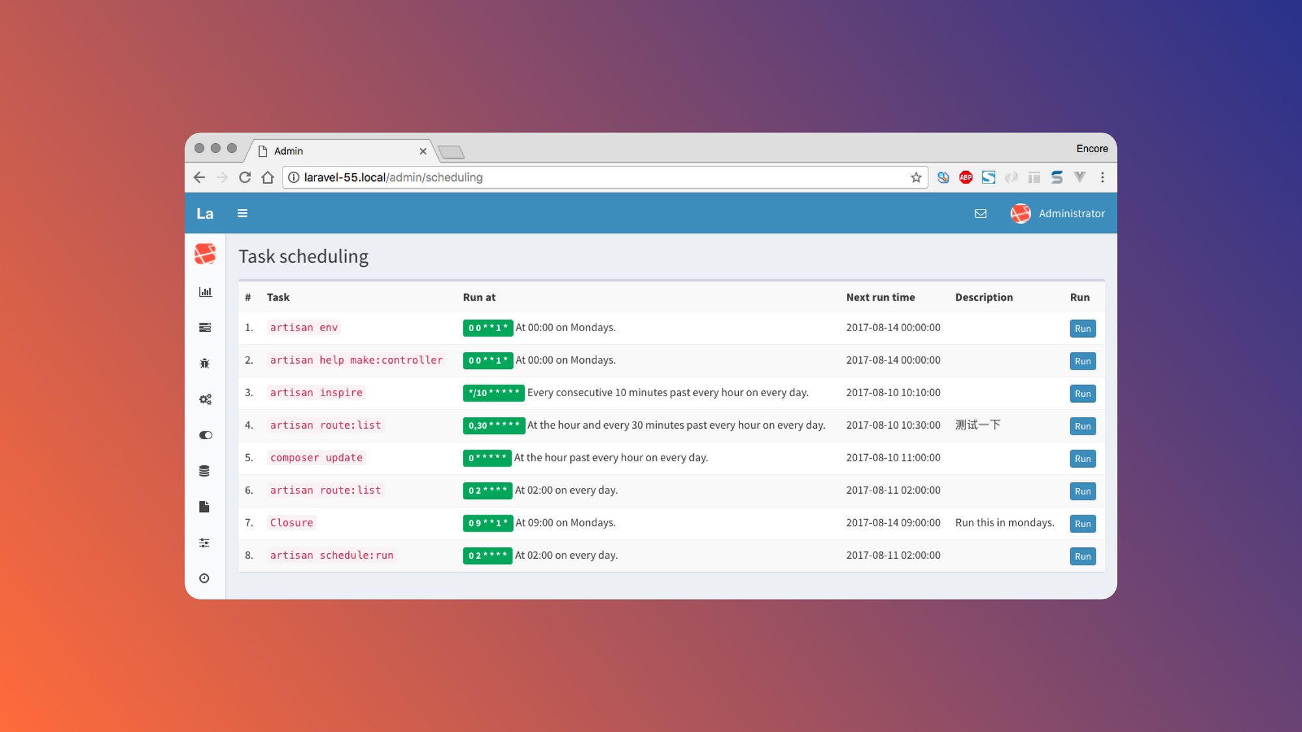Open the Administrator user menu

pyautogui.click(x=1058, y=213)
